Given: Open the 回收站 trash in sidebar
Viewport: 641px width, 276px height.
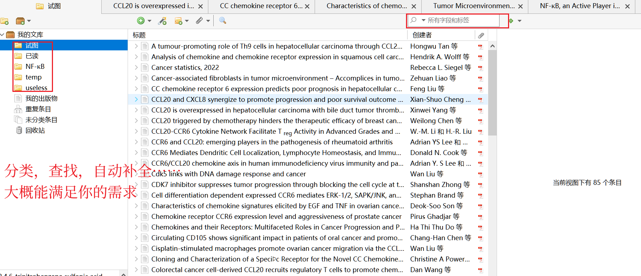Looking at the screenshot, I should [35, 131].
